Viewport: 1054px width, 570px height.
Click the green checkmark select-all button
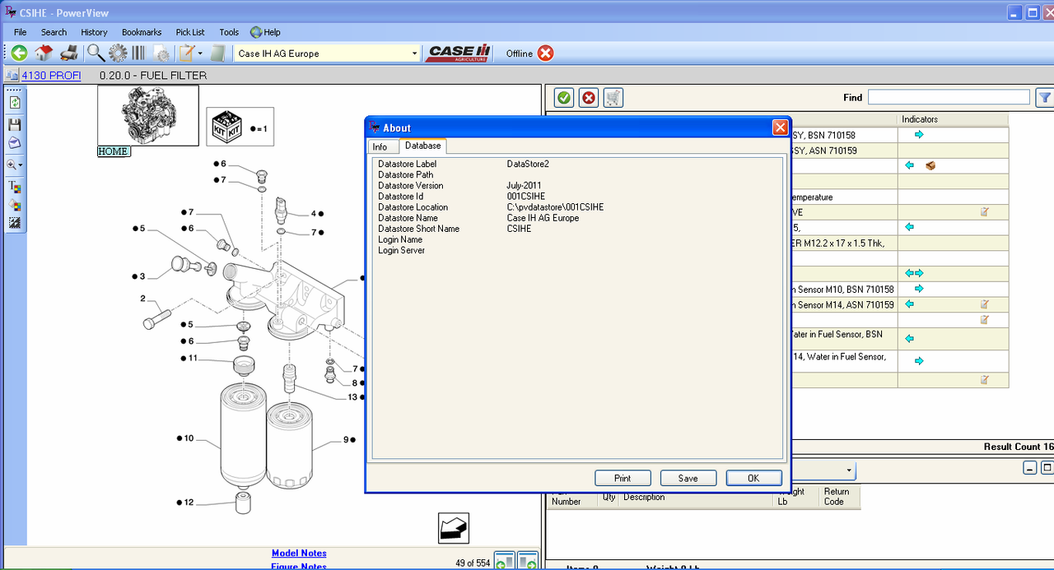click(564, 98)
